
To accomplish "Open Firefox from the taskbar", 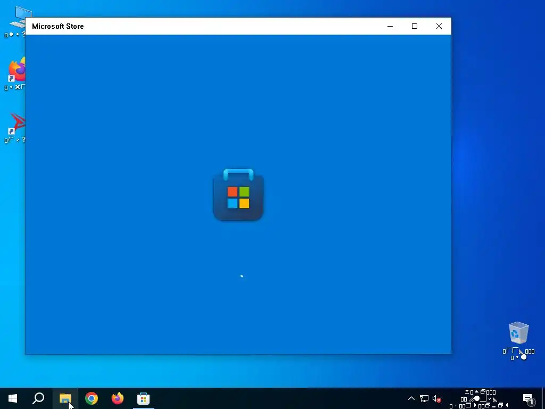I will pyautogui.click(x=118, y=398).
